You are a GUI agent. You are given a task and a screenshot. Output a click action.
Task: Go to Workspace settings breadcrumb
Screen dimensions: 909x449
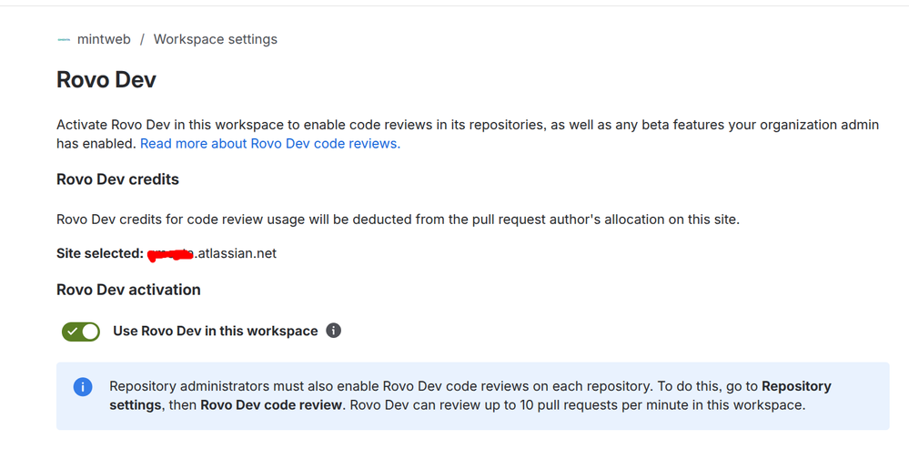coord(215,39)
